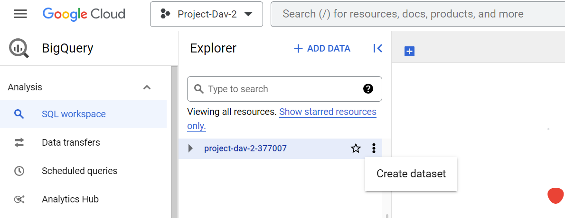Collapse the Analysis section

point(147,87)
